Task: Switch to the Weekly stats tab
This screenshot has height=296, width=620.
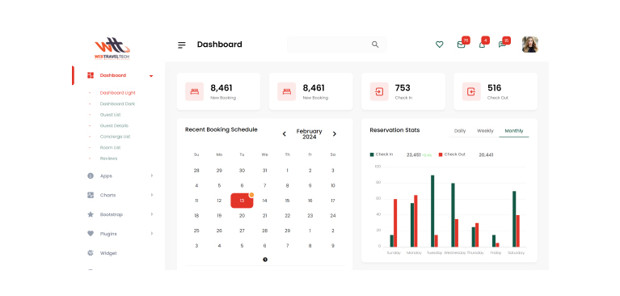Action: click(x=485, y=130)
